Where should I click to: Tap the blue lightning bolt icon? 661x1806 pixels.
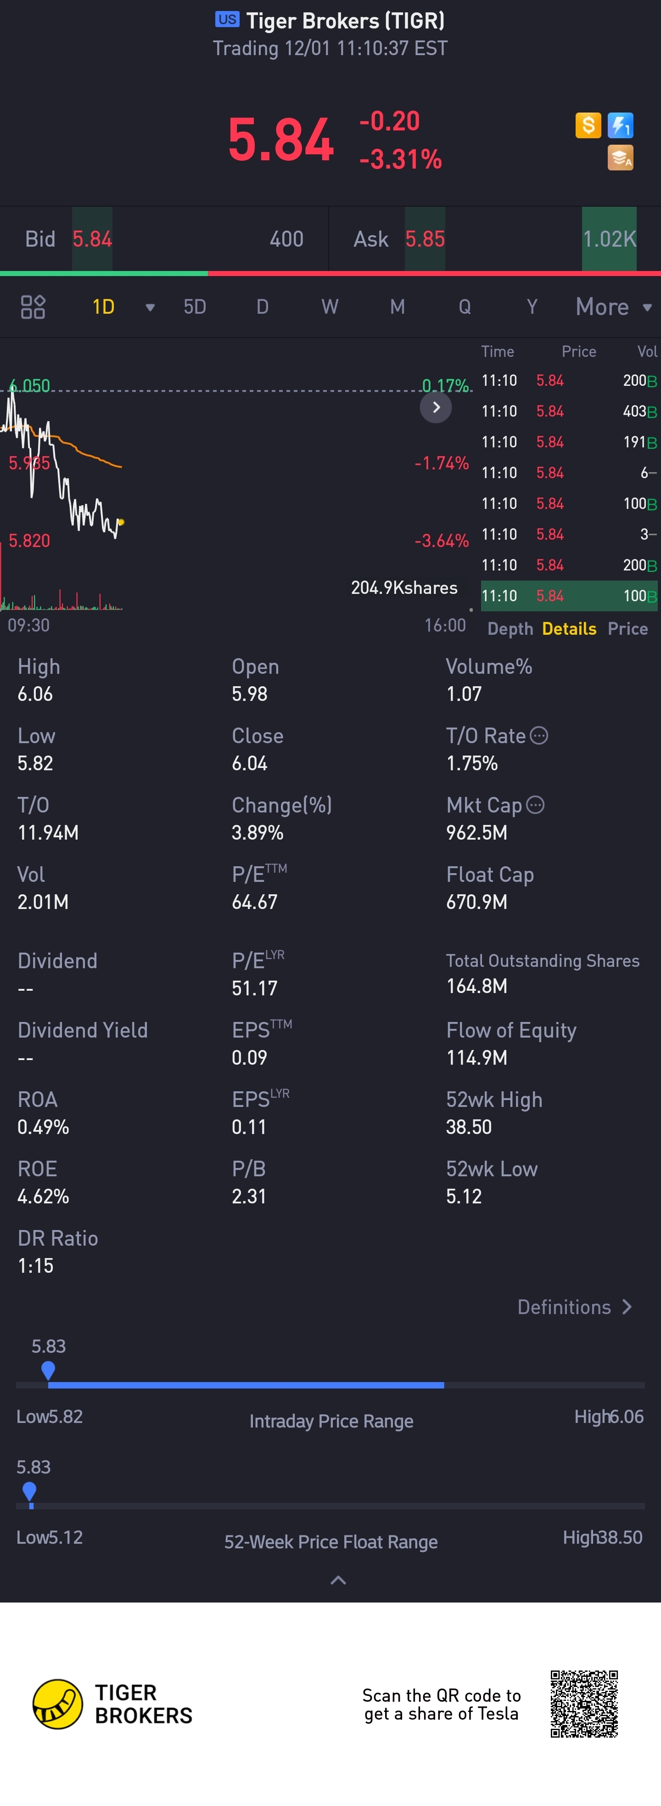[x=620, y=125]
